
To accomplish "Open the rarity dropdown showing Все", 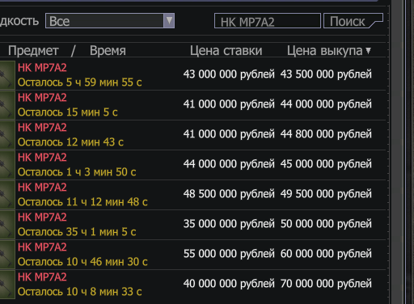I will pos(110,21).
